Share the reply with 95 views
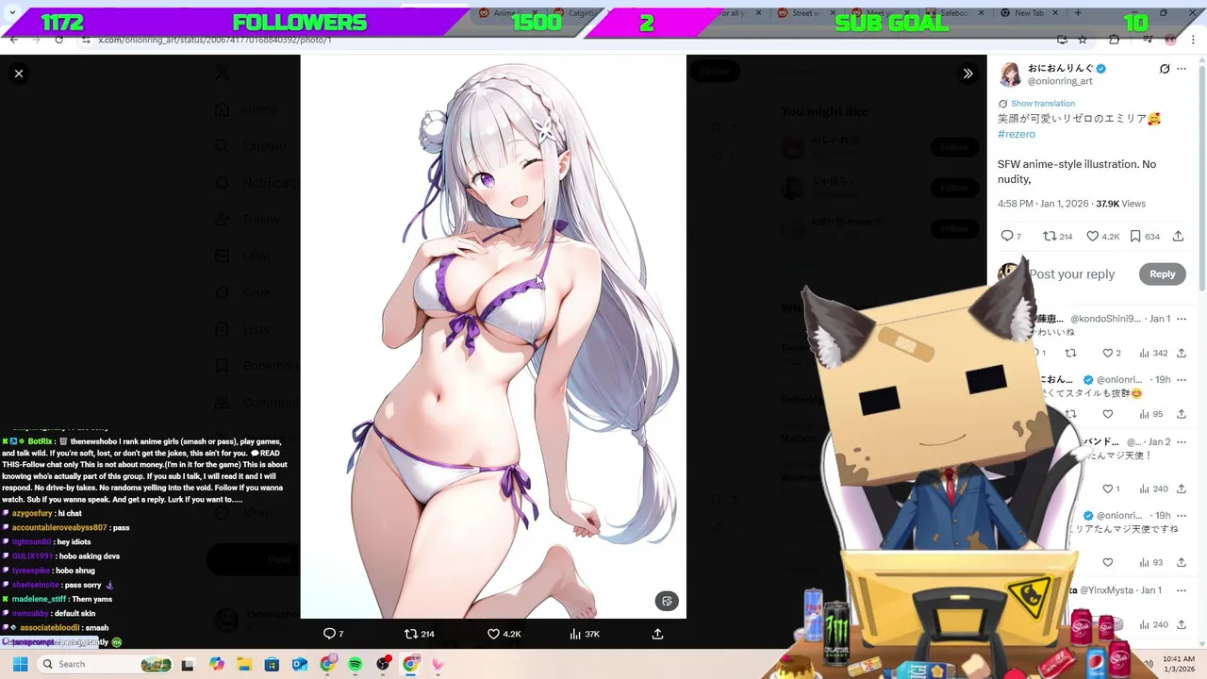1207x679 pixels. pos(1182,414)
